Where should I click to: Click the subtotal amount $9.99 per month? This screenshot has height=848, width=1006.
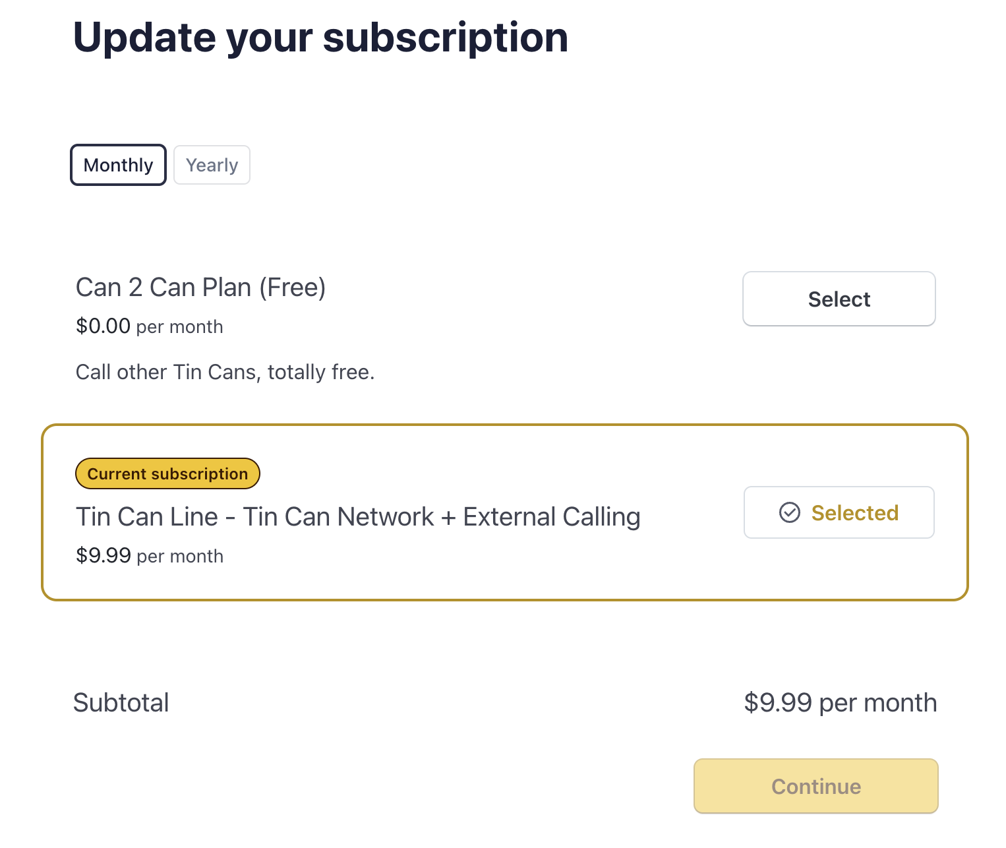point(840,702)
